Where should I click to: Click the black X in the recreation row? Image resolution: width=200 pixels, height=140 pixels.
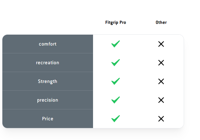(x=161, y=63)
